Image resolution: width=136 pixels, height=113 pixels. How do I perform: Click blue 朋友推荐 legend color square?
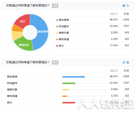coord(57,20)
